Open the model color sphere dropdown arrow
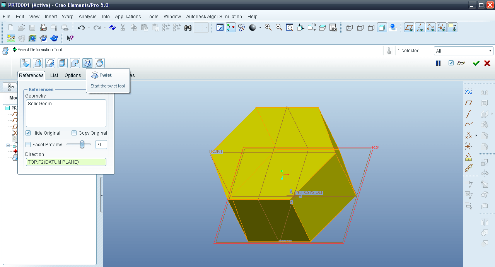495x267 pixels. [260, 27]
